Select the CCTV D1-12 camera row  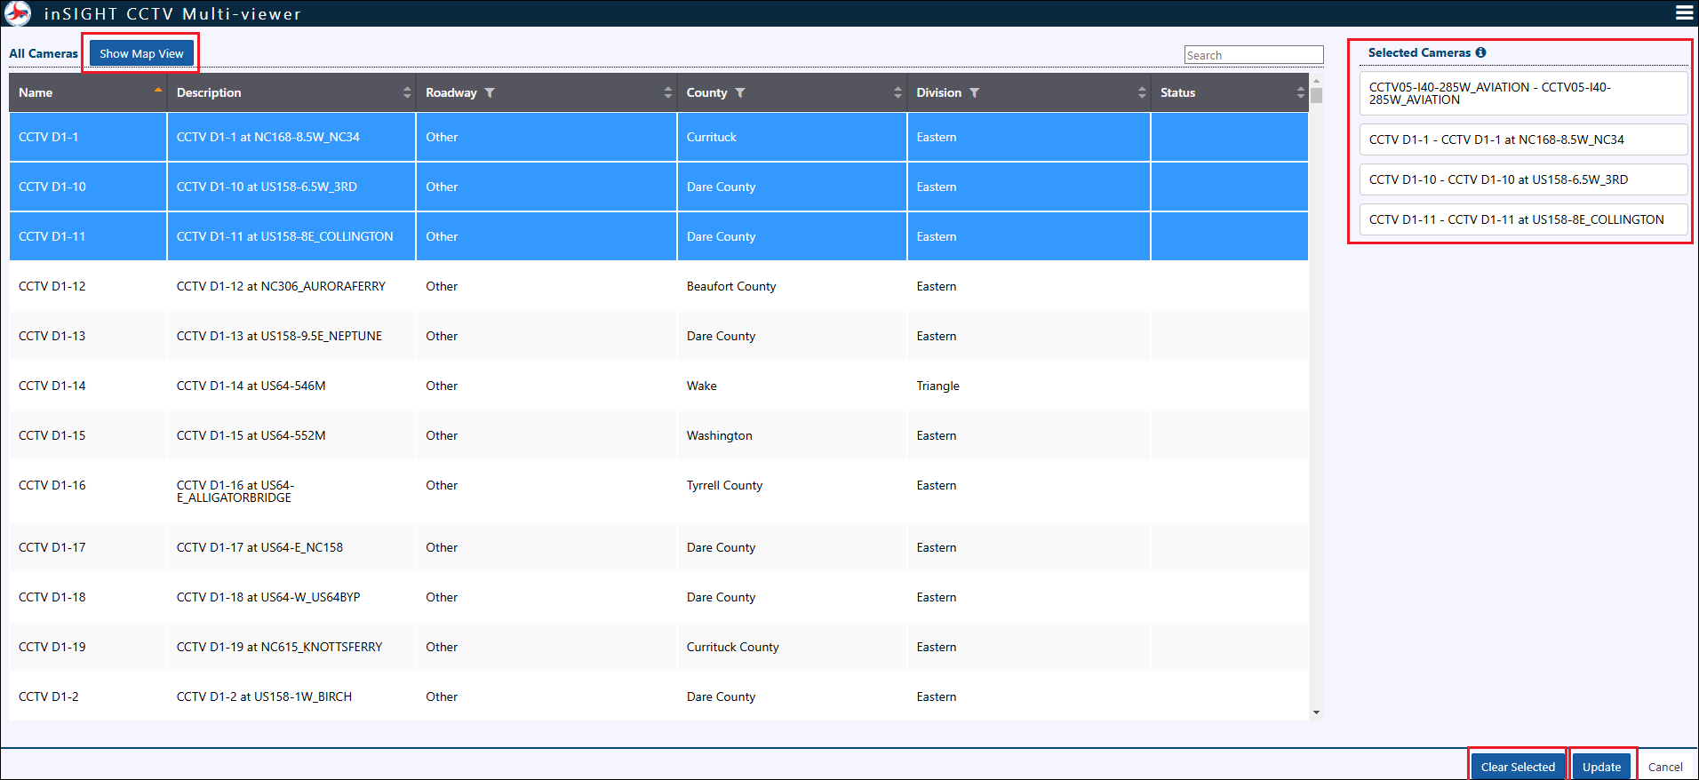658,286
